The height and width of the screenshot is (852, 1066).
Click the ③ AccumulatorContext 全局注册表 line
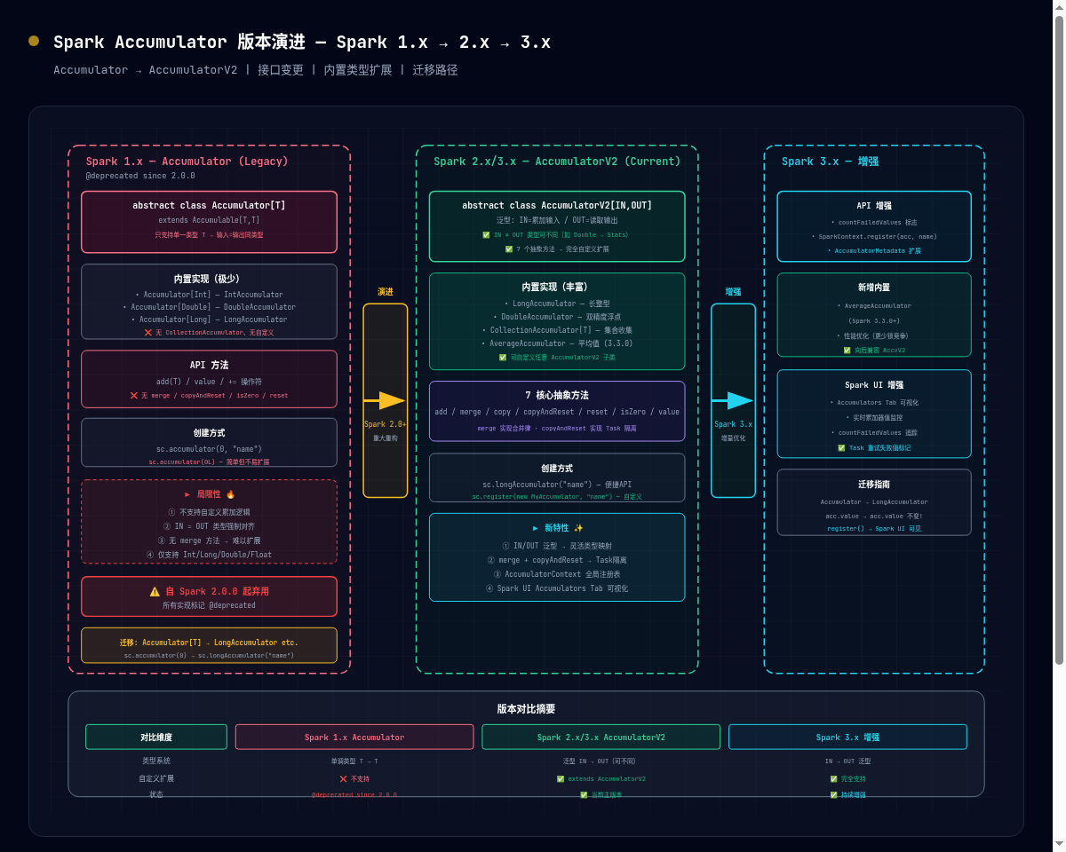(x=557, y=574)
